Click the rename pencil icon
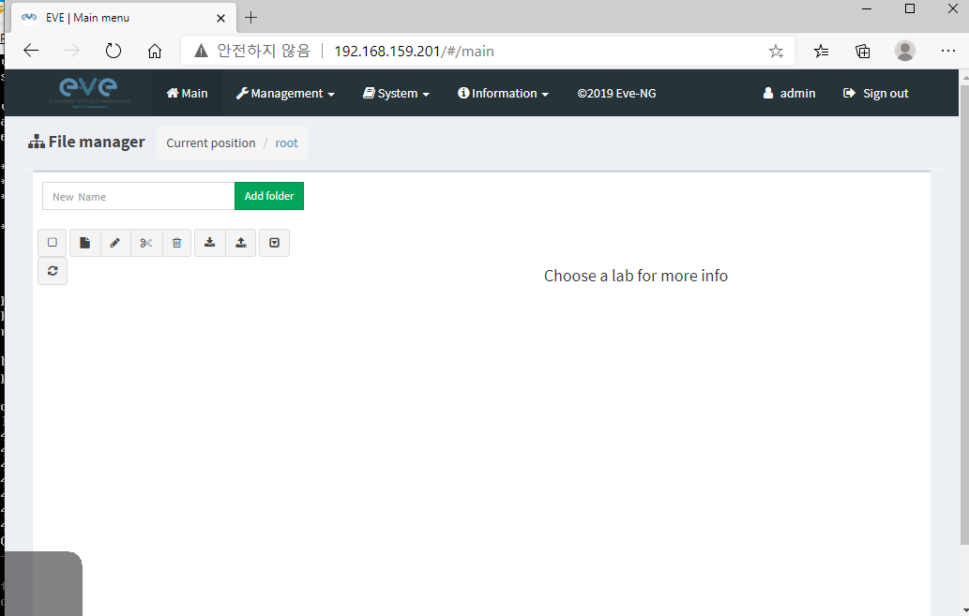Viewport: 969px width, 616px height. (115, 243)
